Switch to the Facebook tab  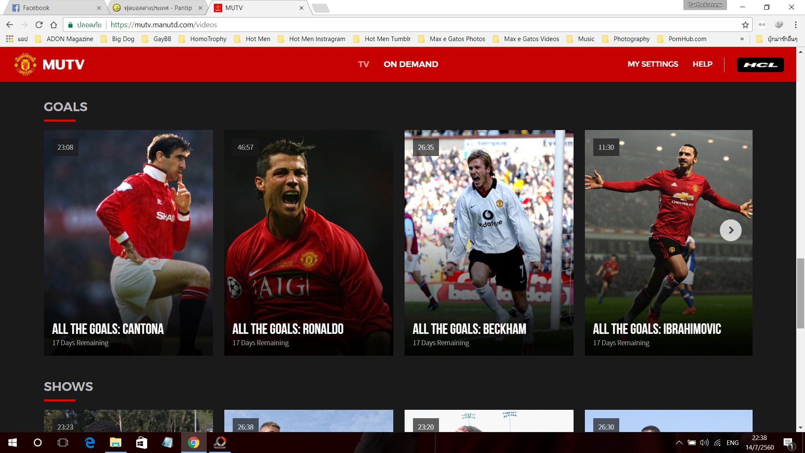[x=54, y=8]
